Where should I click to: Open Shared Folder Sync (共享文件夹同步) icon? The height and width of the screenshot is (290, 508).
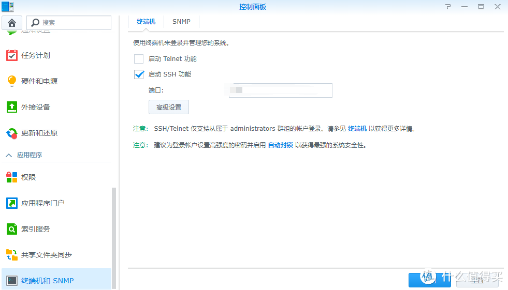[12, 255]
